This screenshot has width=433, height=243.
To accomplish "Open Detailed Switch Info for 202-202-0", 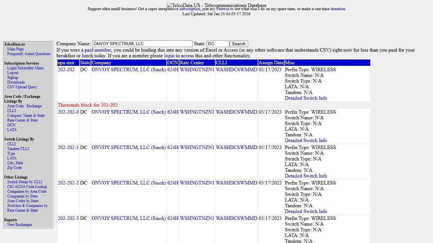I will tap(306, 140).
